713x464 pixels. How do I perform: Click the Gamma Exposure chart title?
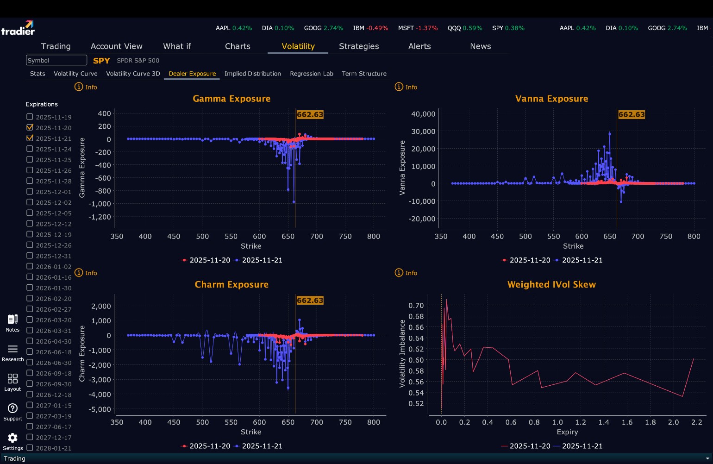click(x=231, y=99)
